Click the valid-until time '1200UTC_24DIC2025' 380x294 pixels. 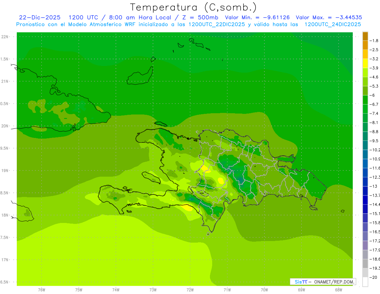[332, 24]
